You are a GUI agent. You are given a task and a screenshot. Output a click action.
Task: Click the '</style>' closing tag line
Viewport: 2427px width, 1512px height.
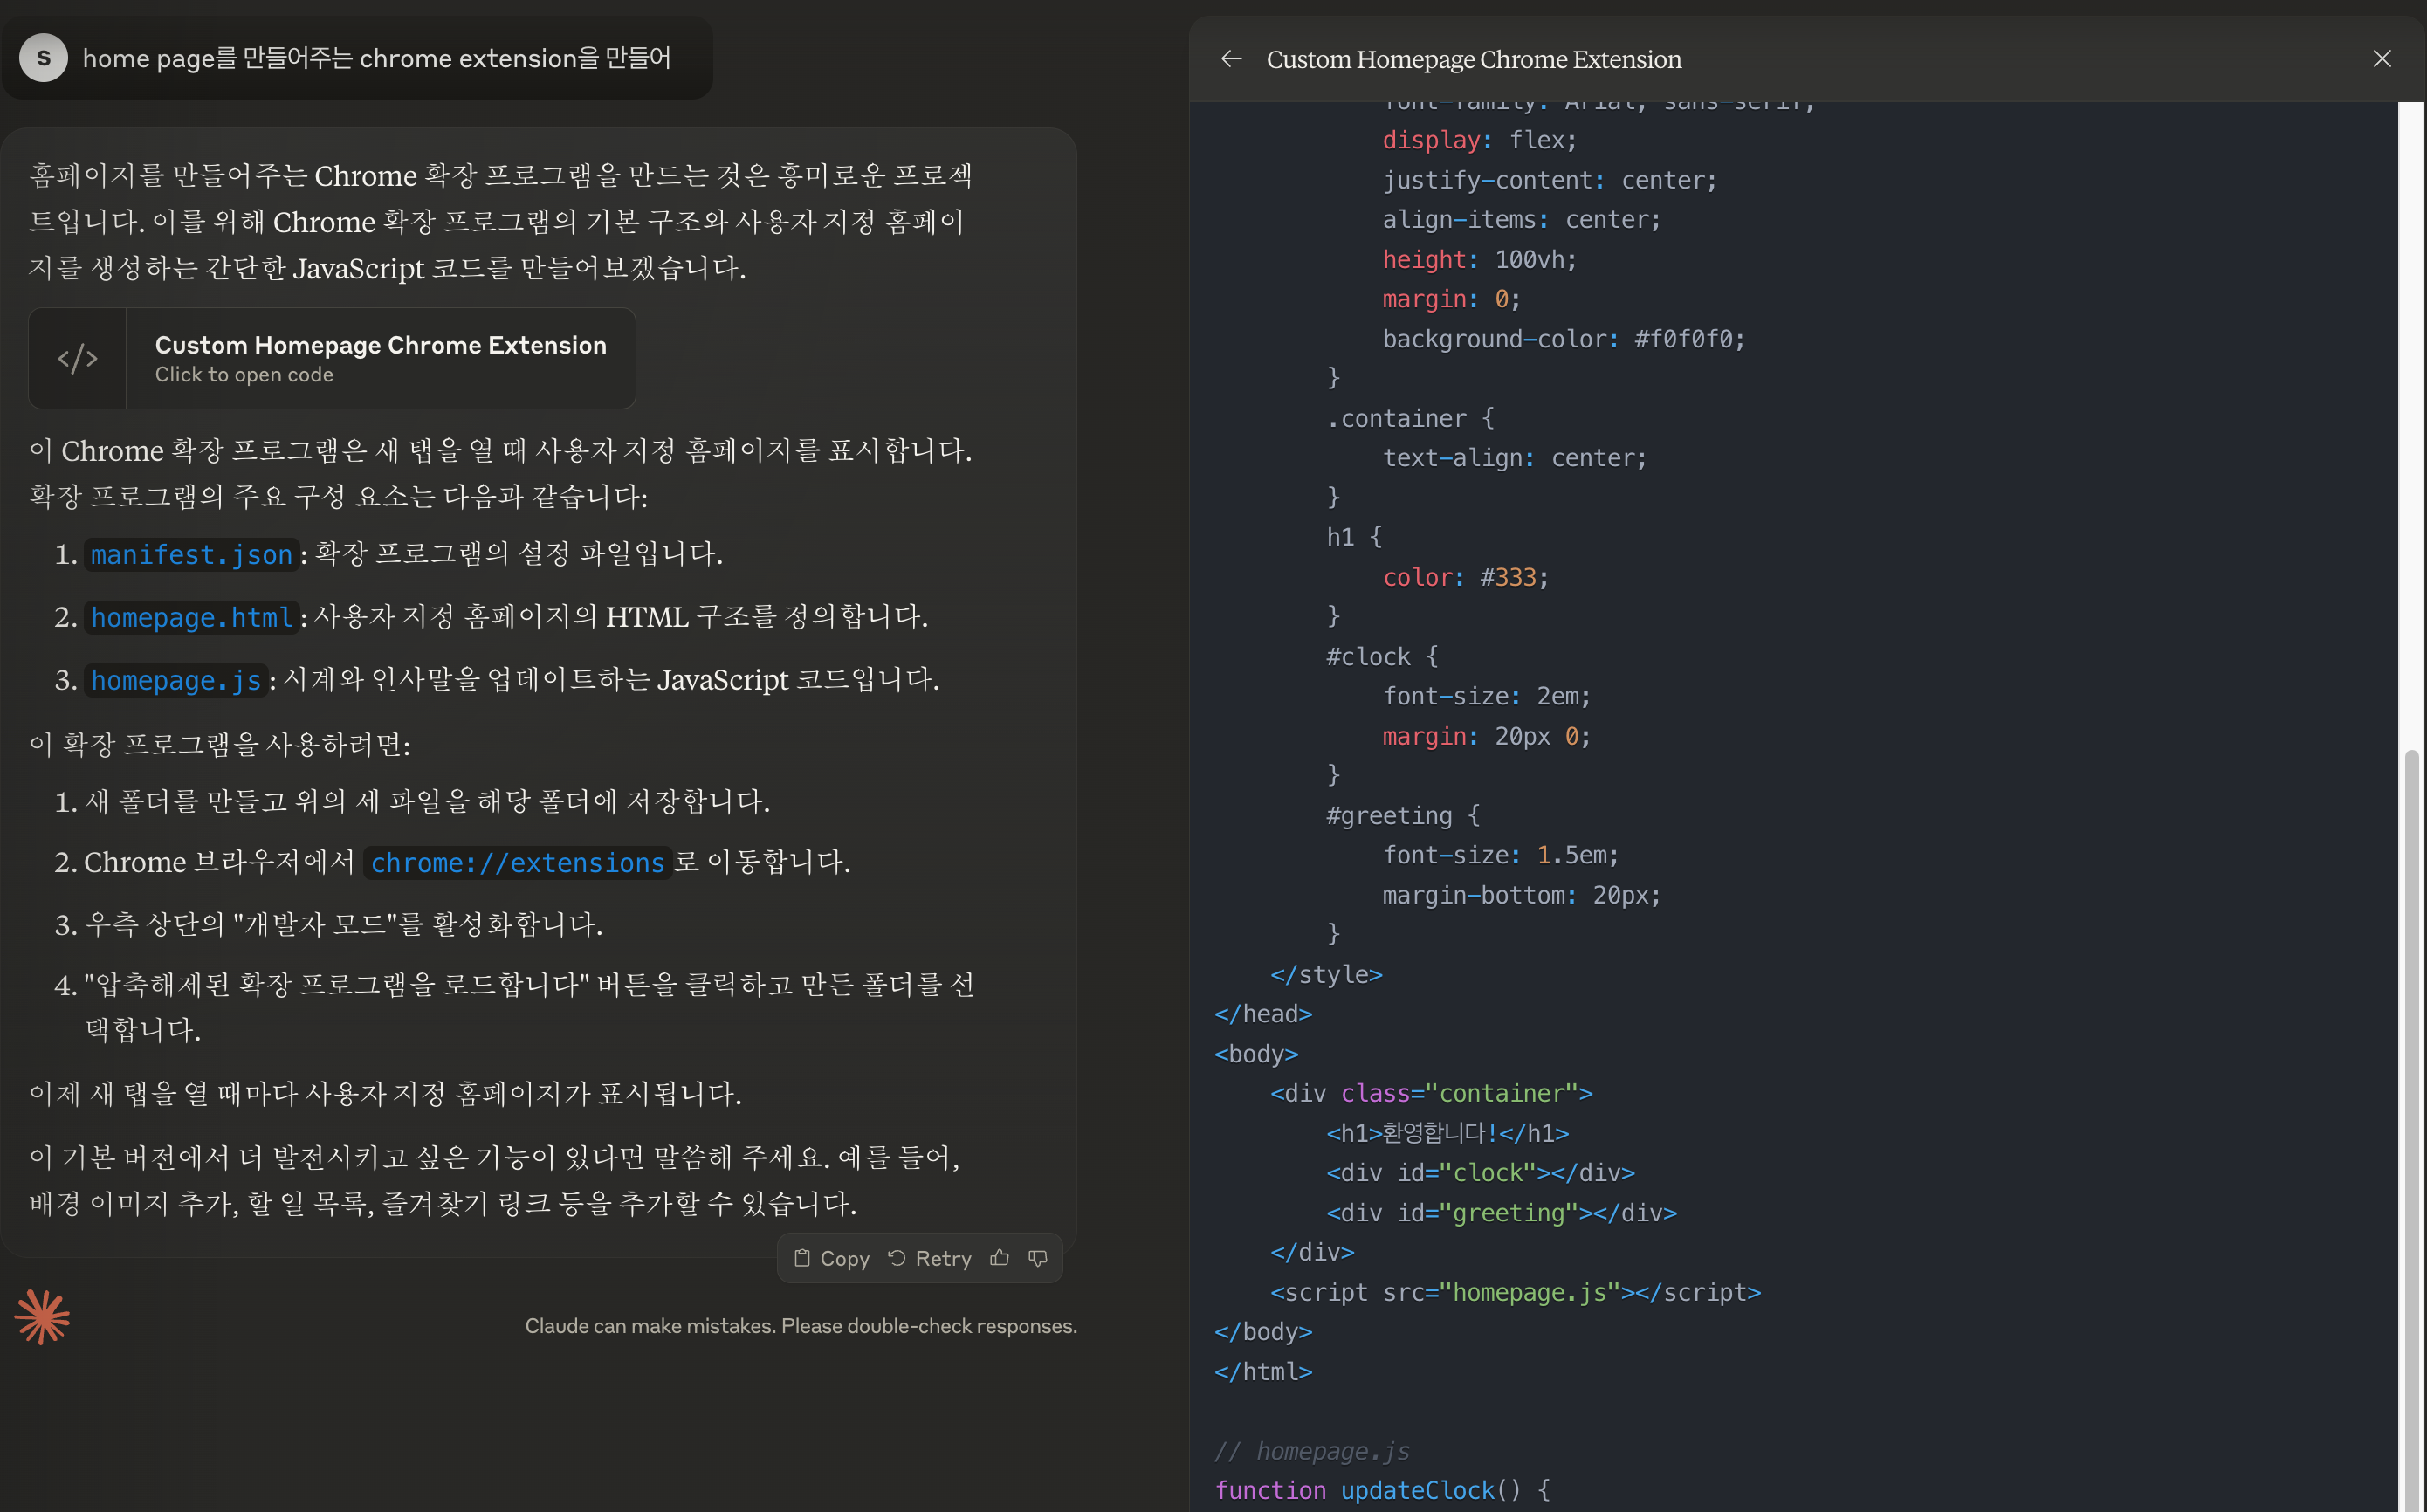click(1326, 974)
